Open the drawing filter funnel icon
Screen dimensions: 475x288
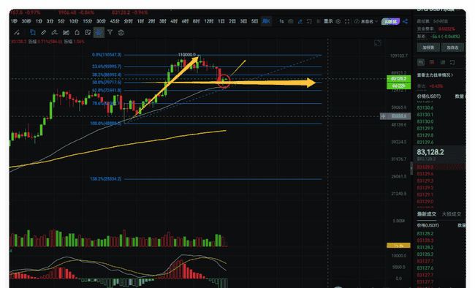pos(110,32)
